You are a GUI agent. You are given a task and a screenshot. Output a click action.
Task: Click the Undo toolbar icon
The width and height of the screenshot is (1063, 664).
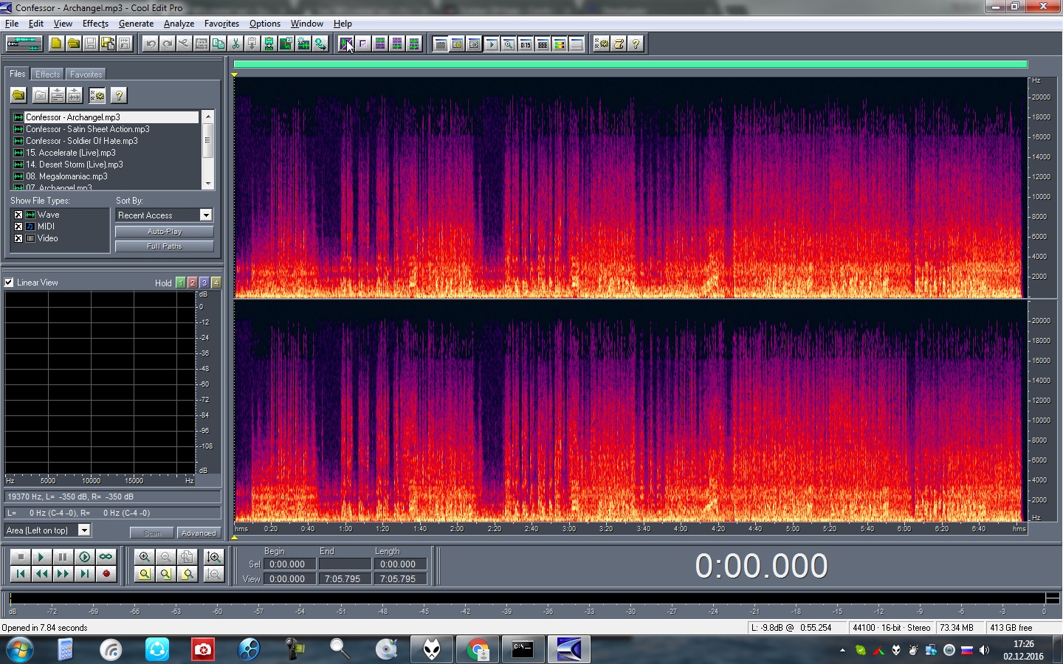(151, 44)
